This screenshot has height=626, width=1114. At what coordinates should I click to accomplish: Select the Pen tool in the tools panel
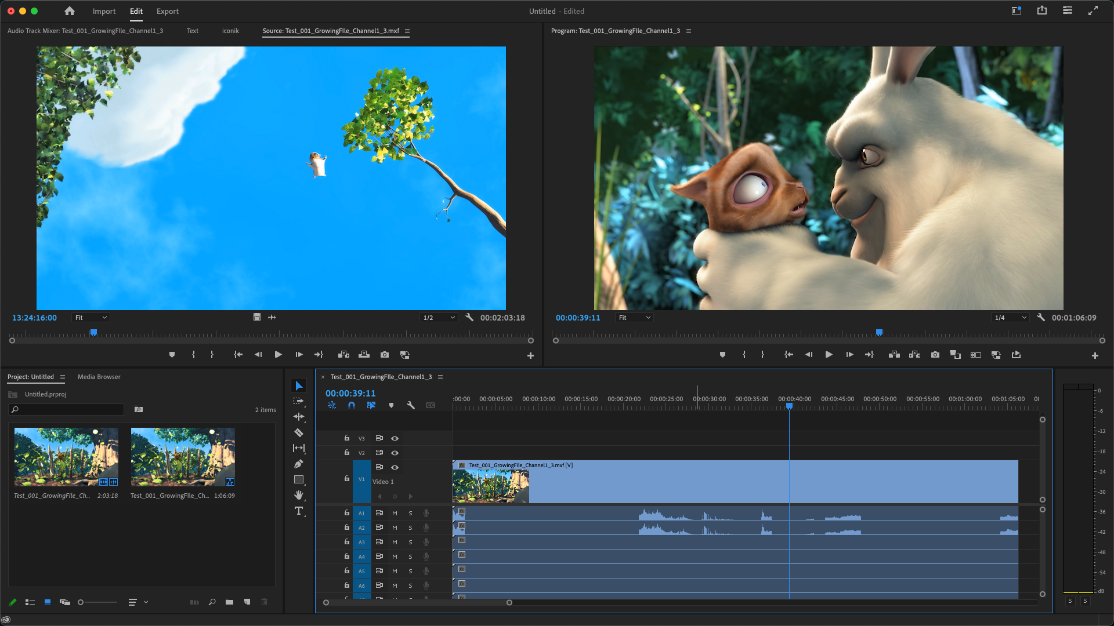[298, 464]
